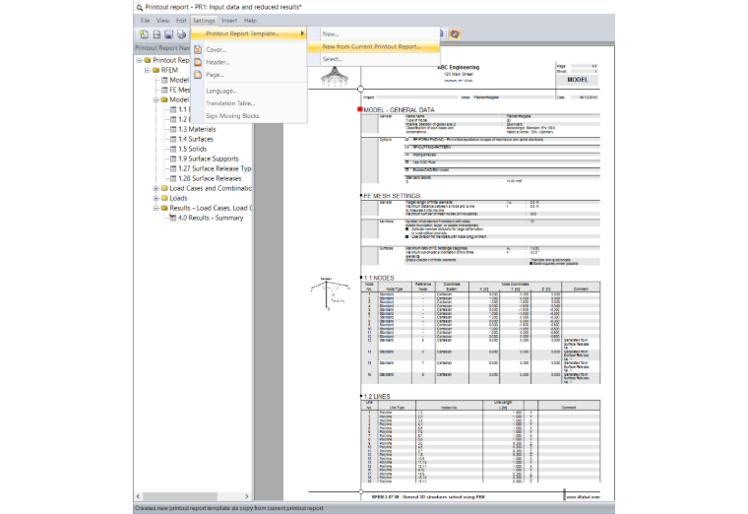The image size is (748, 514).
Task: Click the table icon beside 1.9 Surface Supports
Action: pyautogui.click(x=173, y=159)
